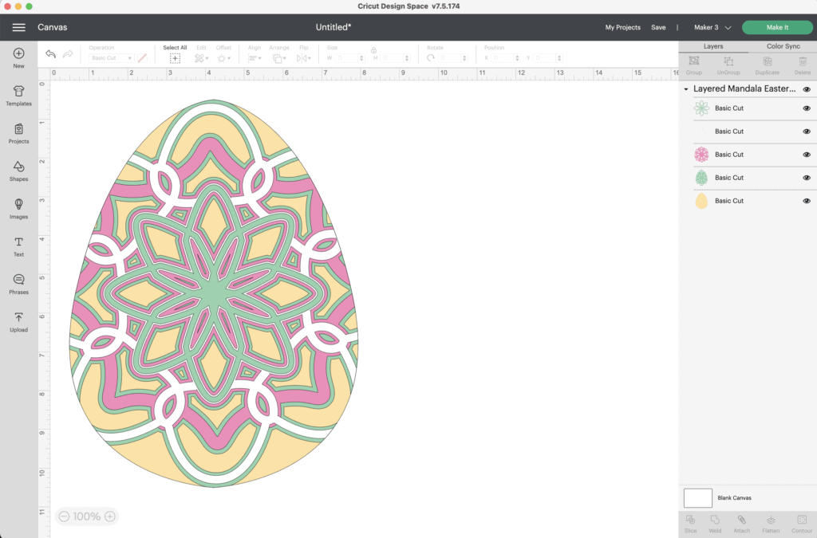Viewport: 817px width, 538px height.
Task: Click the Blank Canvas color swatch
Action: pyautogui.click(x=697, y=498)
